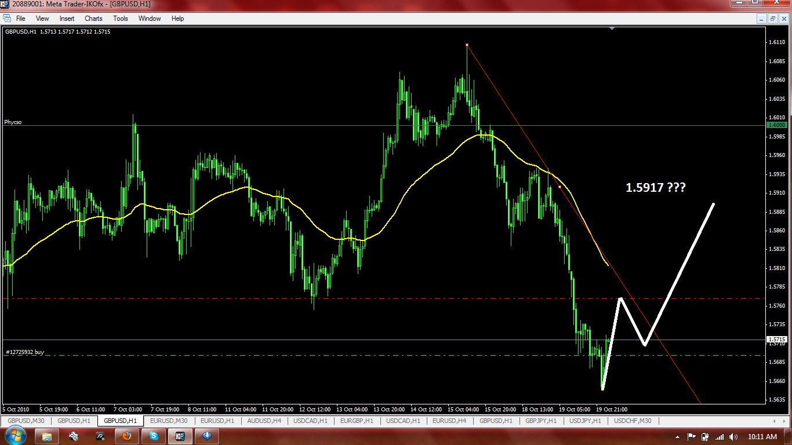Select the trendline's middle anchor point

[559, 187]
